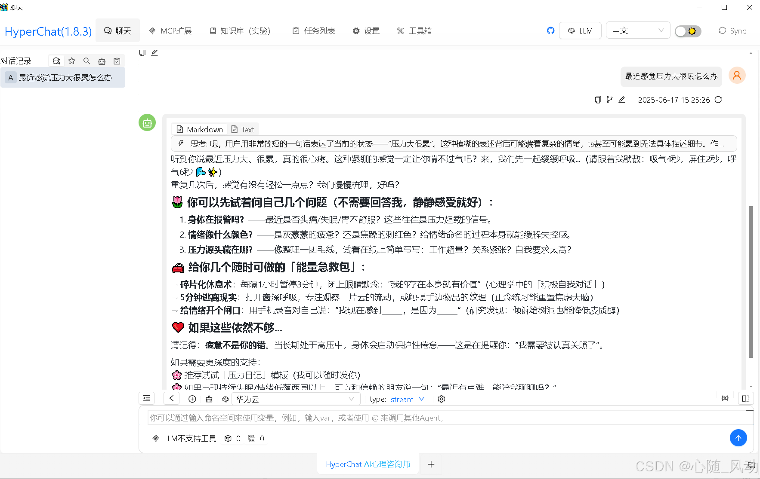Filter conversations by agent robot icon
Screen dimensions: 760x479
(x=102, y=61)
